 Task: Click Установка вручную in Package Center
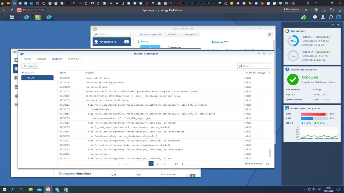(x=151, y=34)
